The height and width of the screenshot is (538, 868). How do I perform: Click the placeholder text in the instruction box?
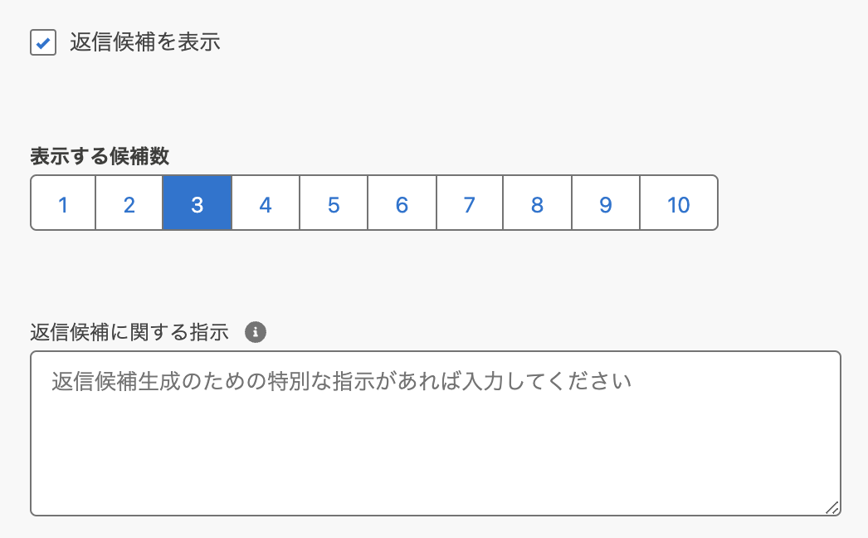point(342,381)
